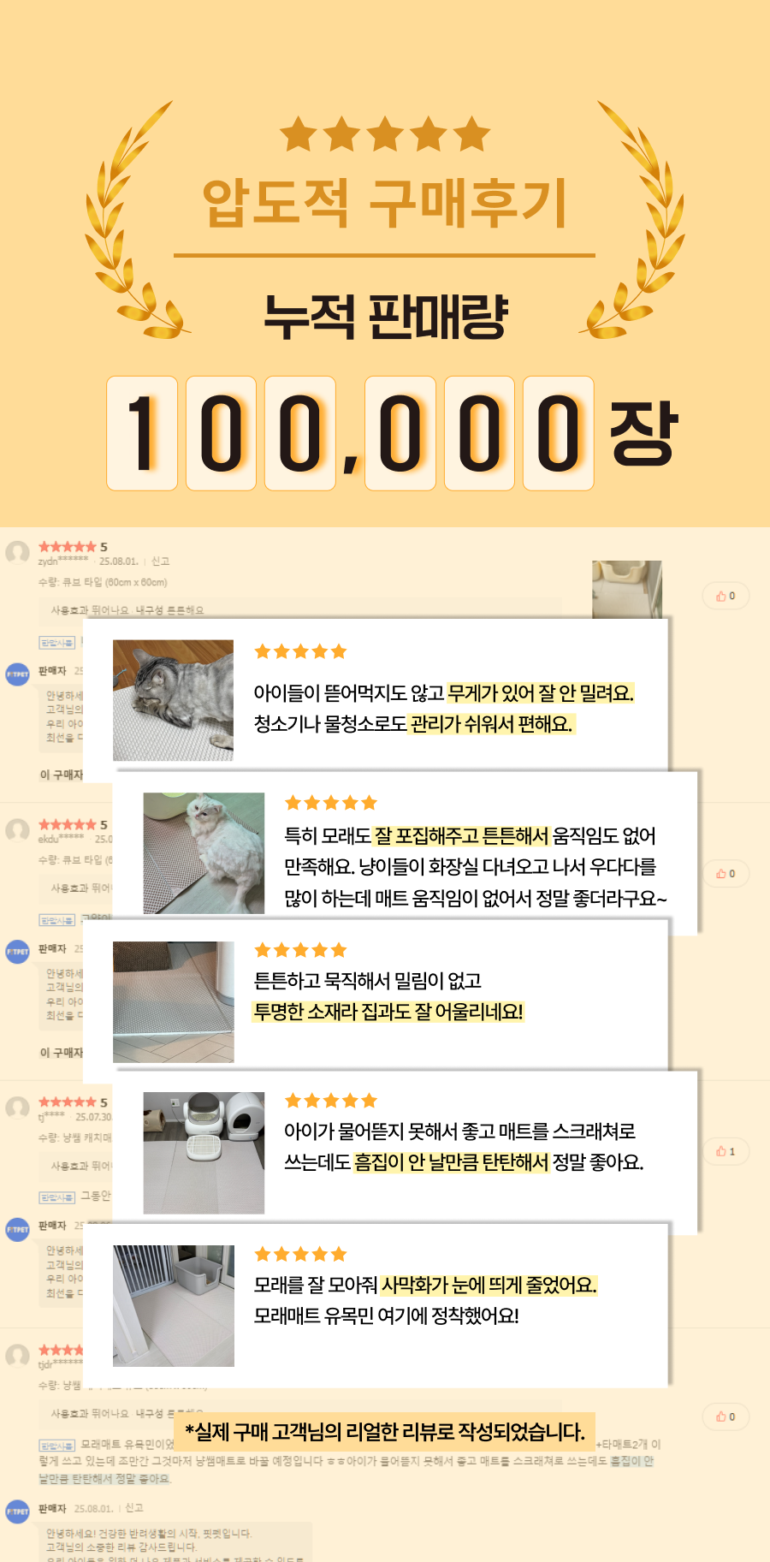The image size is (770, 1562).
Task: Click the 사용효과 뛰어나요 tag on first review
Action: click(90, 610)
